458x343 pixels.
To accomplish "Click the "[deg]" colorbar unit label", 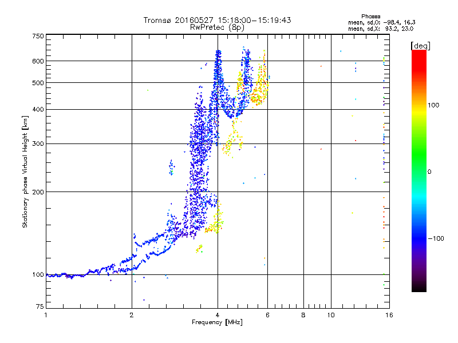I will [x=420, y=46].
